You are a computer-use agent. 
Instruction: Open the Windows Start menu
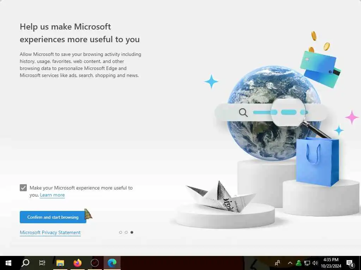coord(8,263)
